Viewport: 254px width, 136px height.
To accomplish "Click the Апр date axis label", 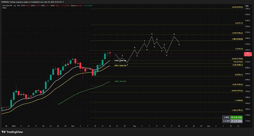I will pyautogui.click(x=209, y=126).
